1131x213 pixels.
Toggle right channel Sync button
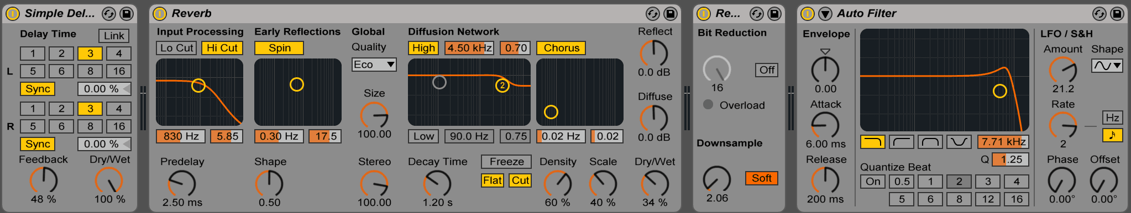pyautogui.click(x=38, y=144)
